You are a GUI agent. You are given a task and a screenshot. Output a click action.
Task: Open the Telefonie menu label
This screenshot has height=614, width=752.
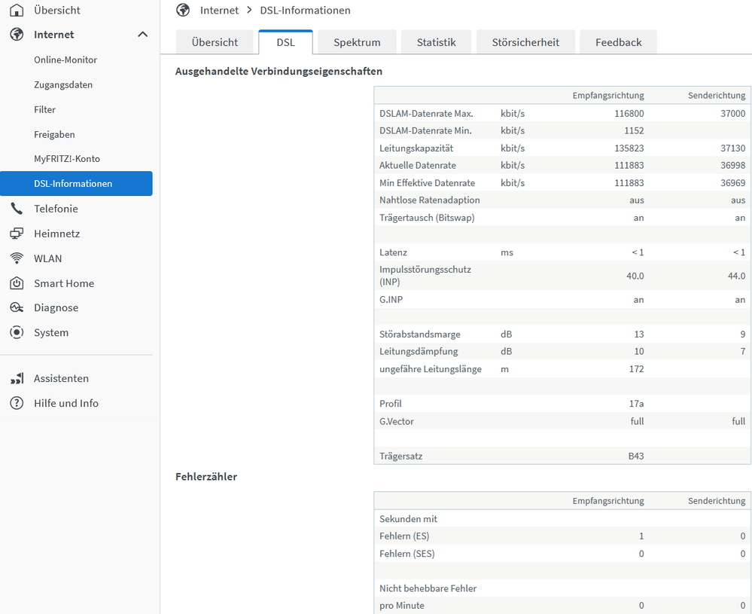point(56,209)
